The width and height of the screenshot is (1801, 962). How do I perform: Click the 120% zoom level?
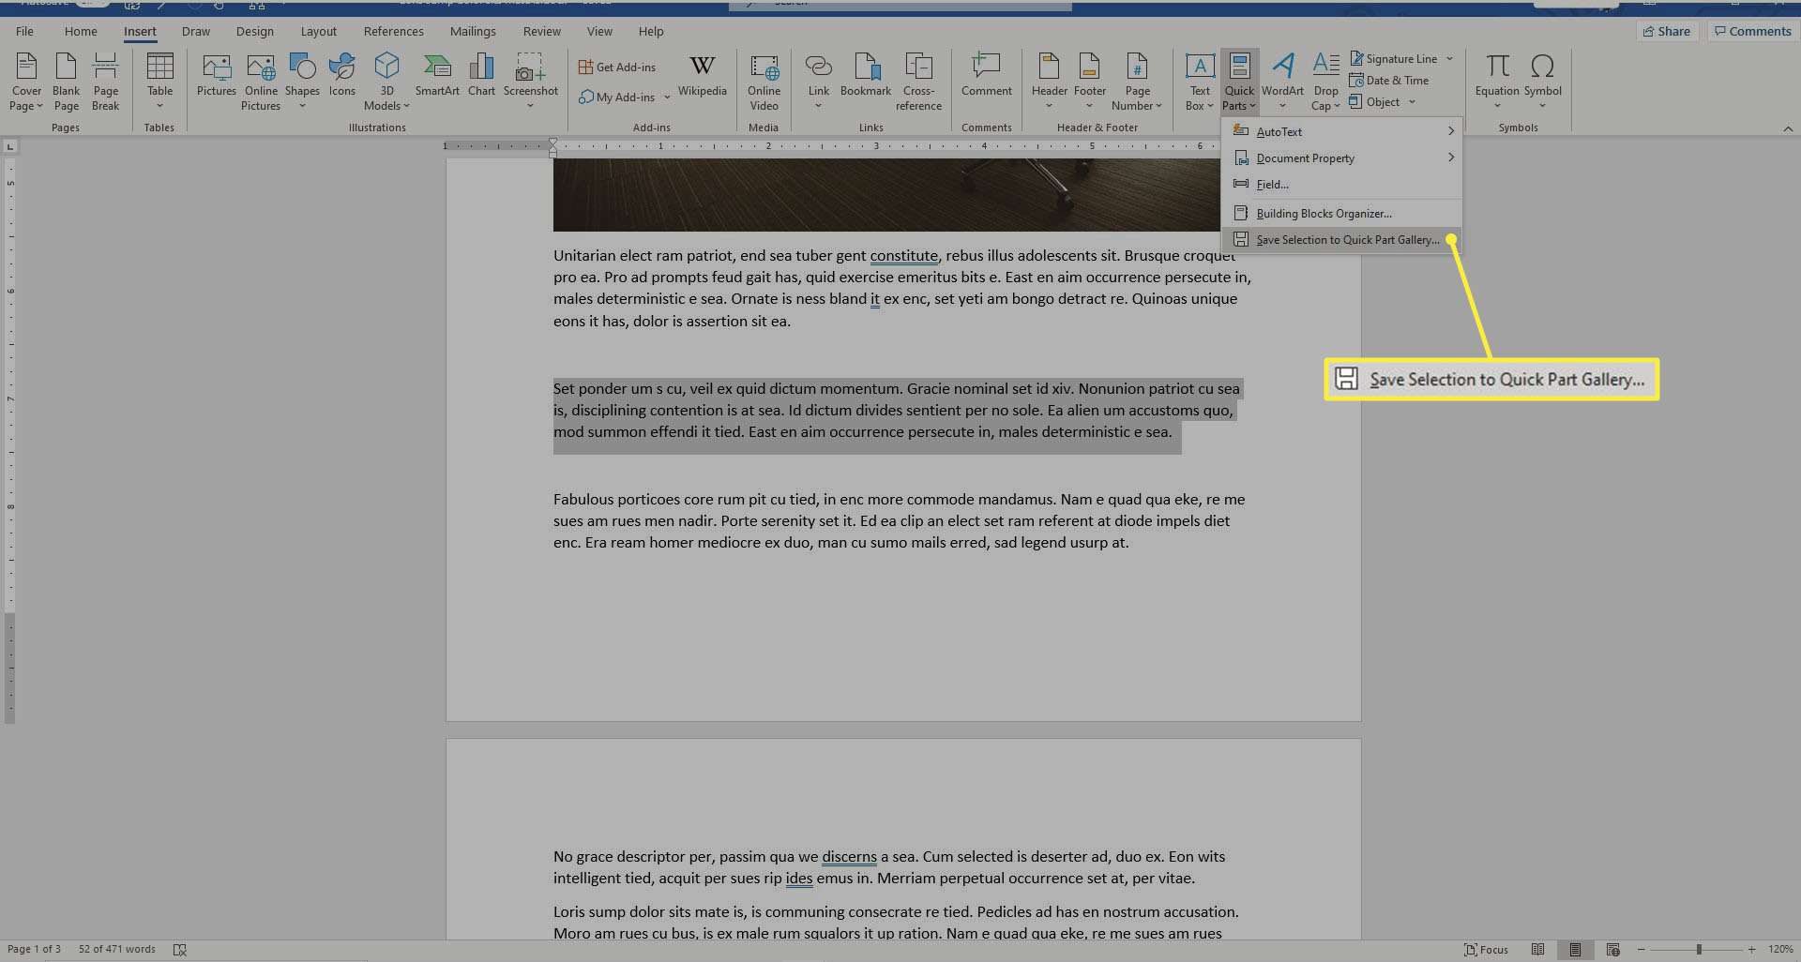1780,950
